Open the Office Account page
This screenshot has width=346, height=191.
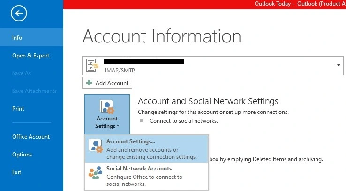point(31,136)
